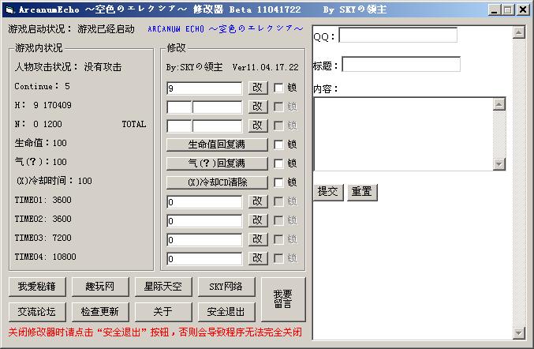Click the 星际天空 button

[162, 286]
